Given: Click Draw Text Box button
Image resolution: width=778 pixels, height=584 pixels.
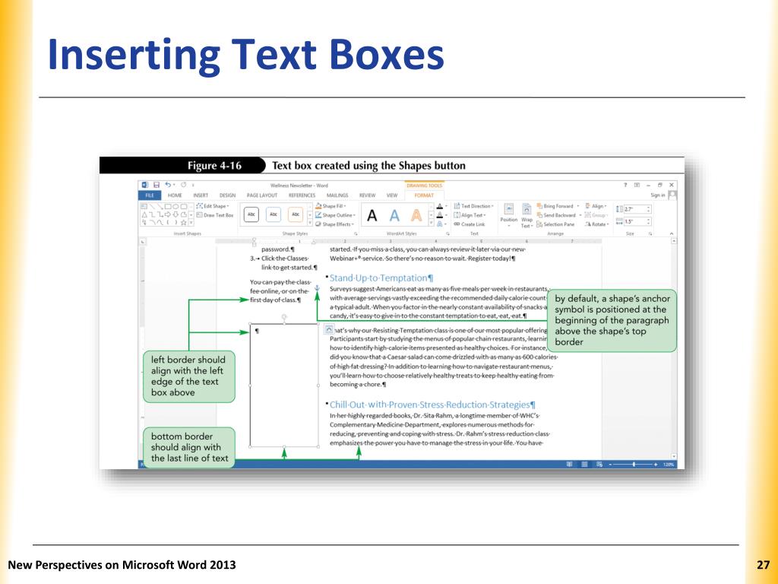Looking at the screenshot, I should (215, 215).
